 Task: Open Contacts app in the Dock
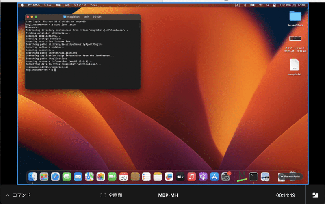point(135,177)
